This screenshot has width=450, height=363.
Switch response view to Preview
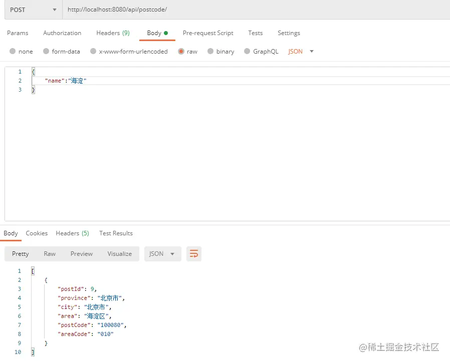(82, 254)
